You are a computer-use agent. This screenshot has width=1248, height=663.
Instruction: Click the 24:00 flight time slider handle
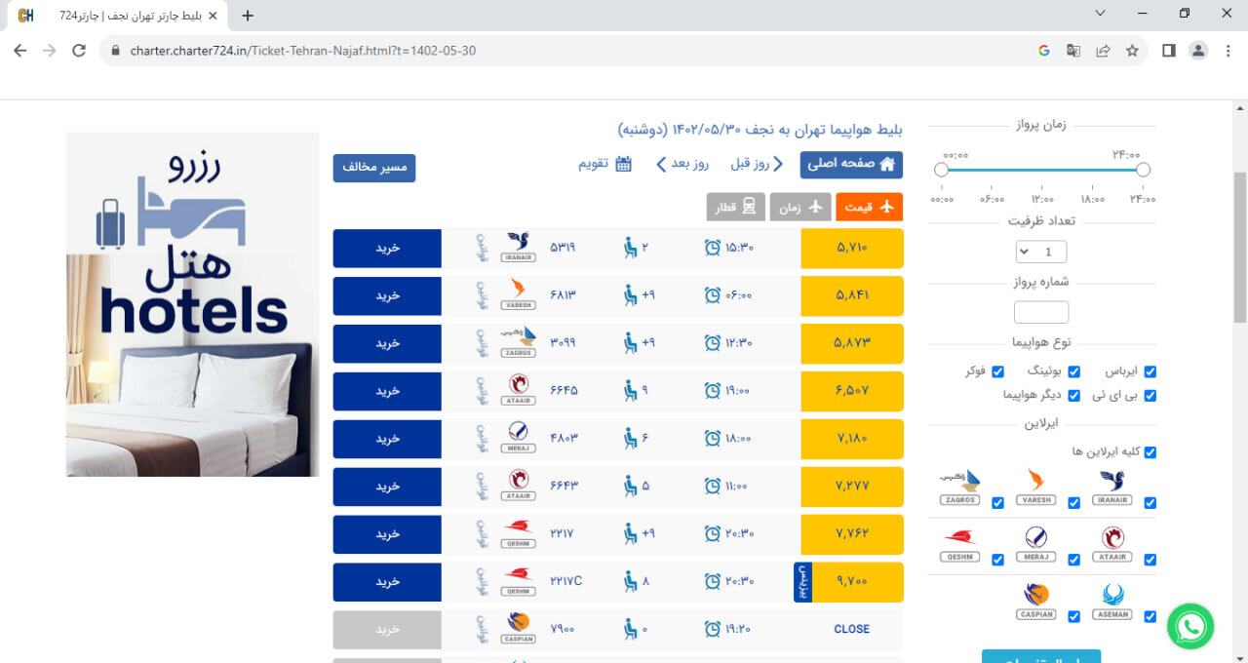pyautogui.click(x=1143, y=170)
